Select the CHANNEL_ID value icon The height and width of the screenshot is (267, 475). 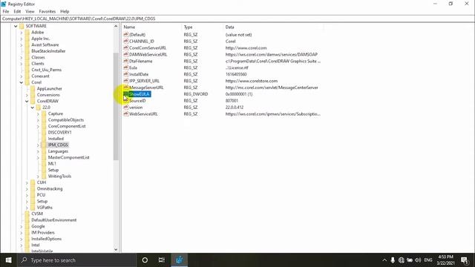click(125, 42)
